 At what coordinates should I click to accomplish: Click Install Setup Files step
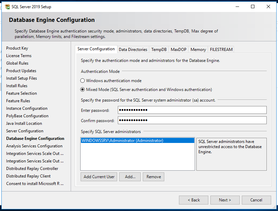[x=22, y=78]
